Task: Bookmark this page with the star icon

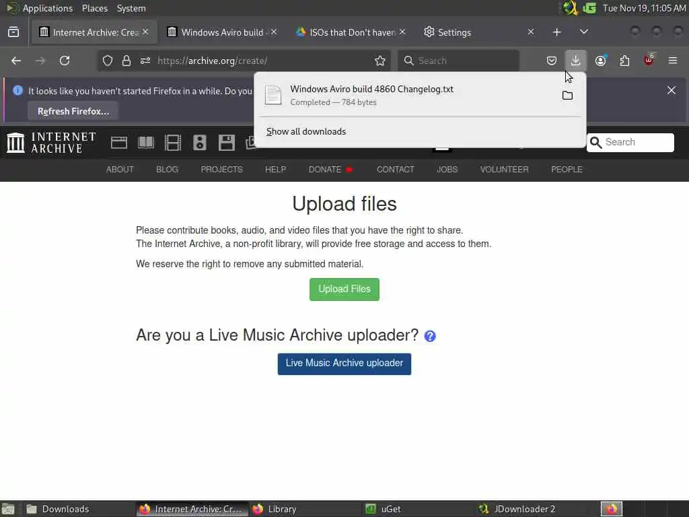Action: click(x=380, y=61)
